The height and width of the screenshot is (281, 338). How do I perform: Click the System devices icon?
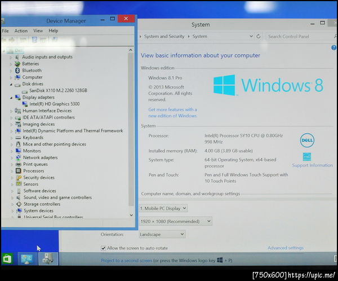pos(19,210)
